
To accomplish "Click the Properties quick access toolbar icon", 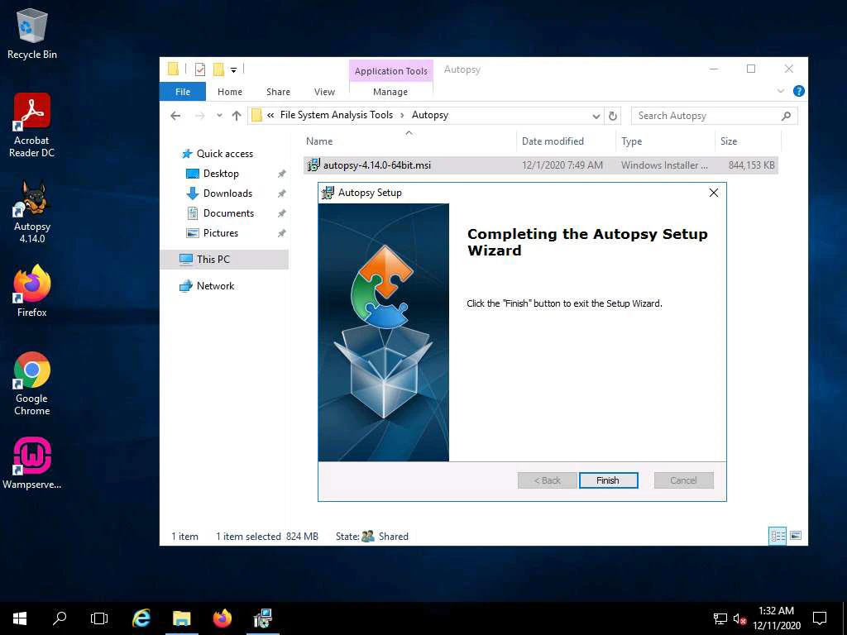I will [200, 69].
